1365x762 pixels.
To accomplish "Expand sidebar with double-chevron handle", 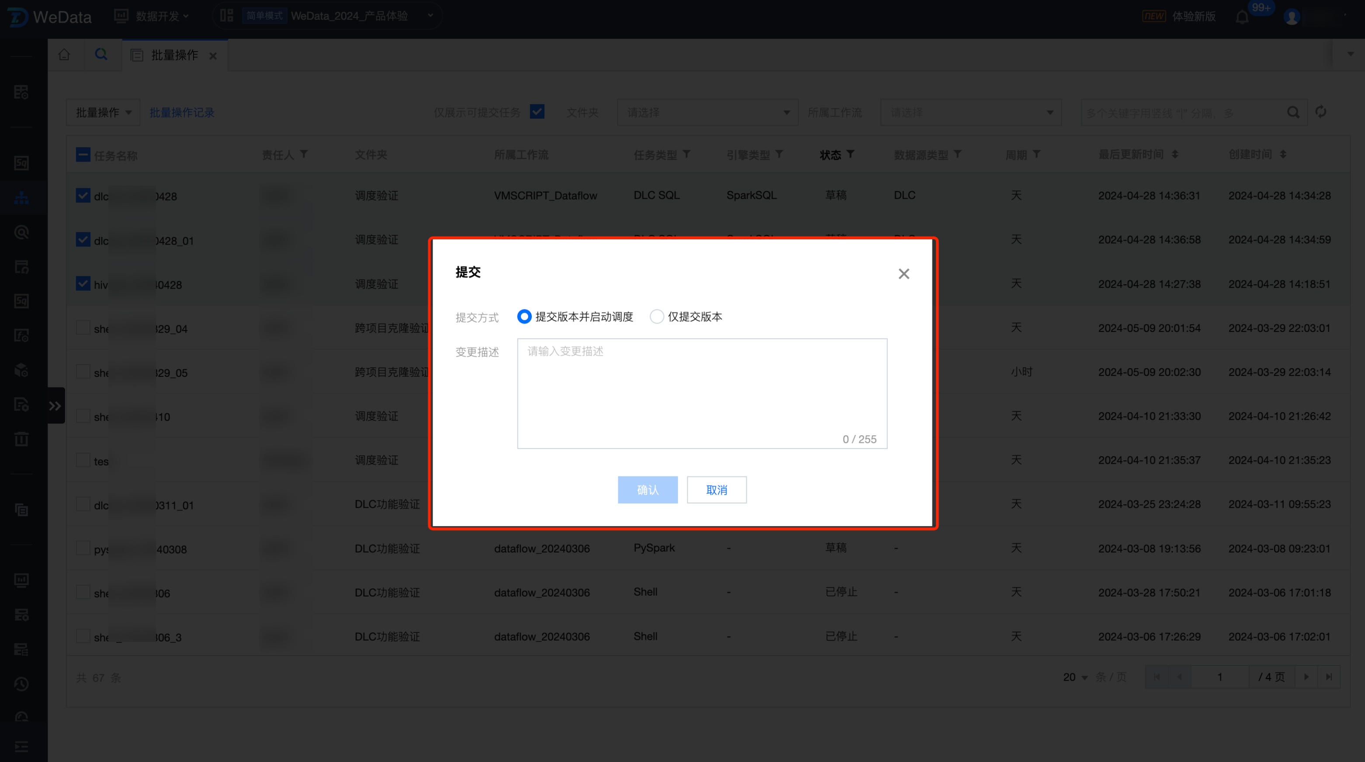I will click(55, 406).
